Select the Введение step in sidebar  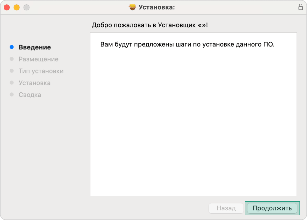point(35,47)
